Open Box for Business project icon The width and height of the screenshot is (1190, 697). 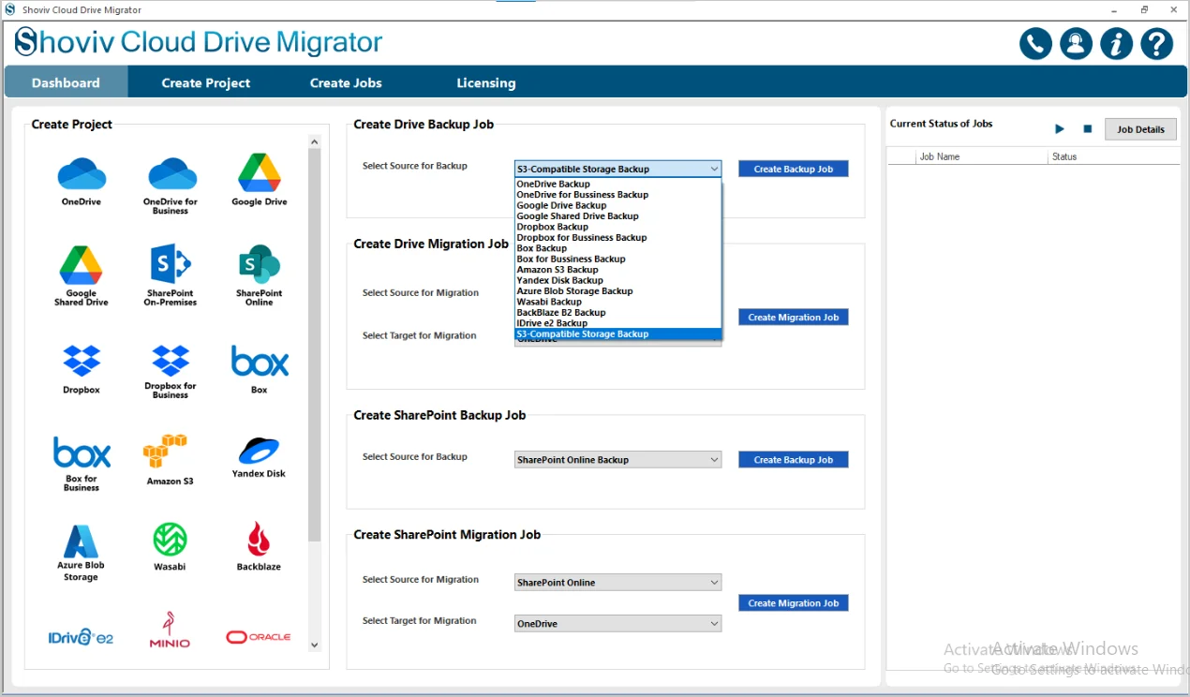(82, 464)
